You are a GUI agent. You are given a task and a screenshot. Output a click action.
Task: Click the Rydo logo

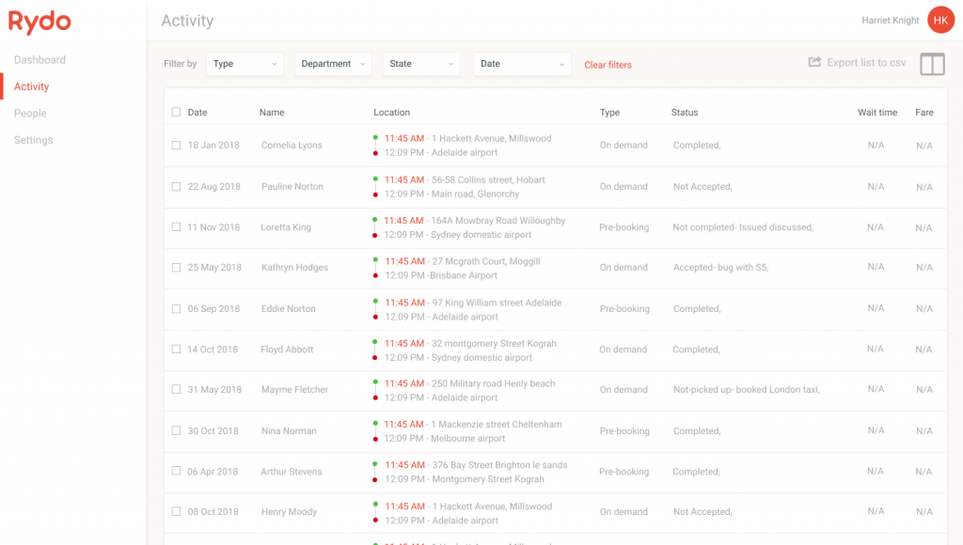[x=39, y=22]
